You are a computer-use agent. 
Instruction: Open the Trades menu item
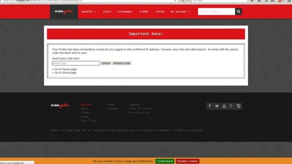144,11
